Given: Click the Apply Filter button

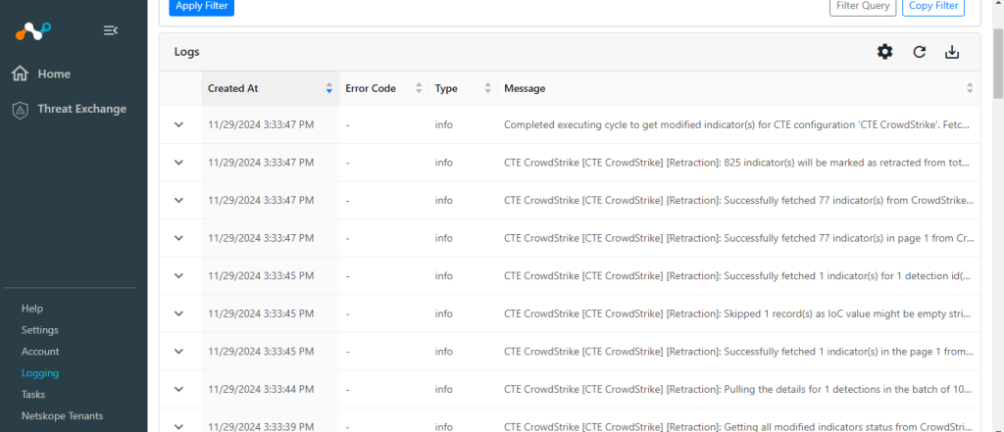Looking at the screenshot, I should point(202,7).
